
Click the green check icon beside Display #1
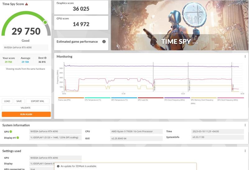coord(17,138)
